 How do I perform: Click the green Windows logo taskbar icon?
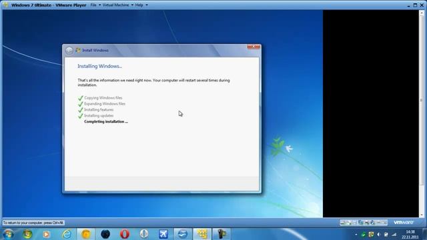click(27, 234)
